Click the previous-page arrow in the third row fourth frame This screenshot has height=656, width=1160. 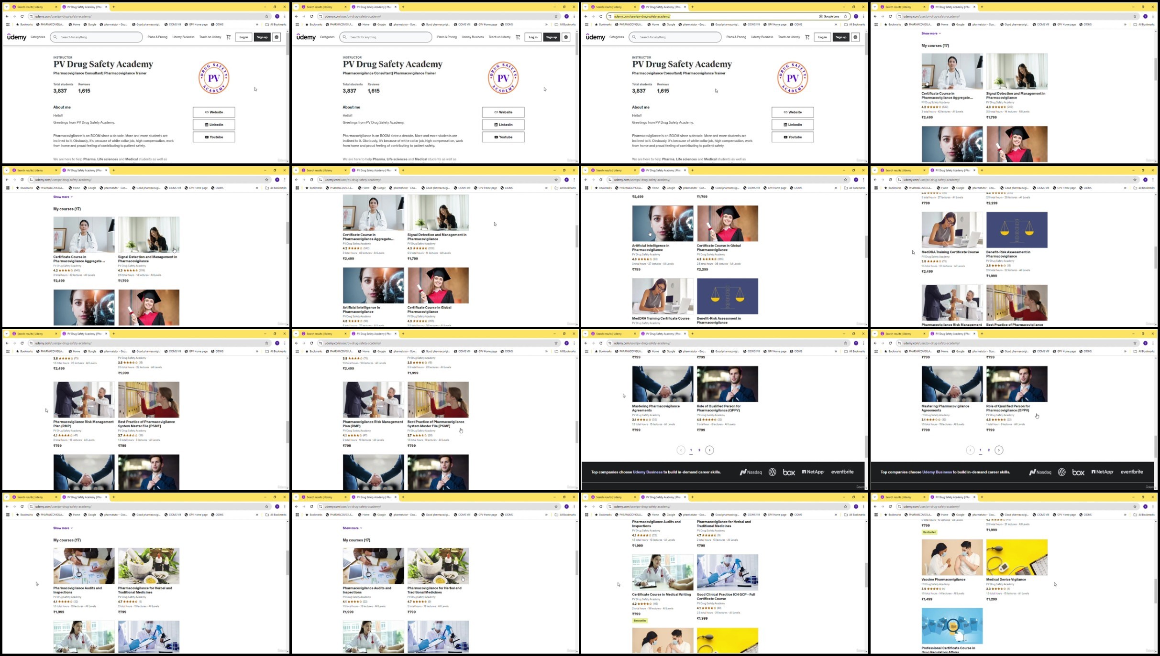point(970,450)
